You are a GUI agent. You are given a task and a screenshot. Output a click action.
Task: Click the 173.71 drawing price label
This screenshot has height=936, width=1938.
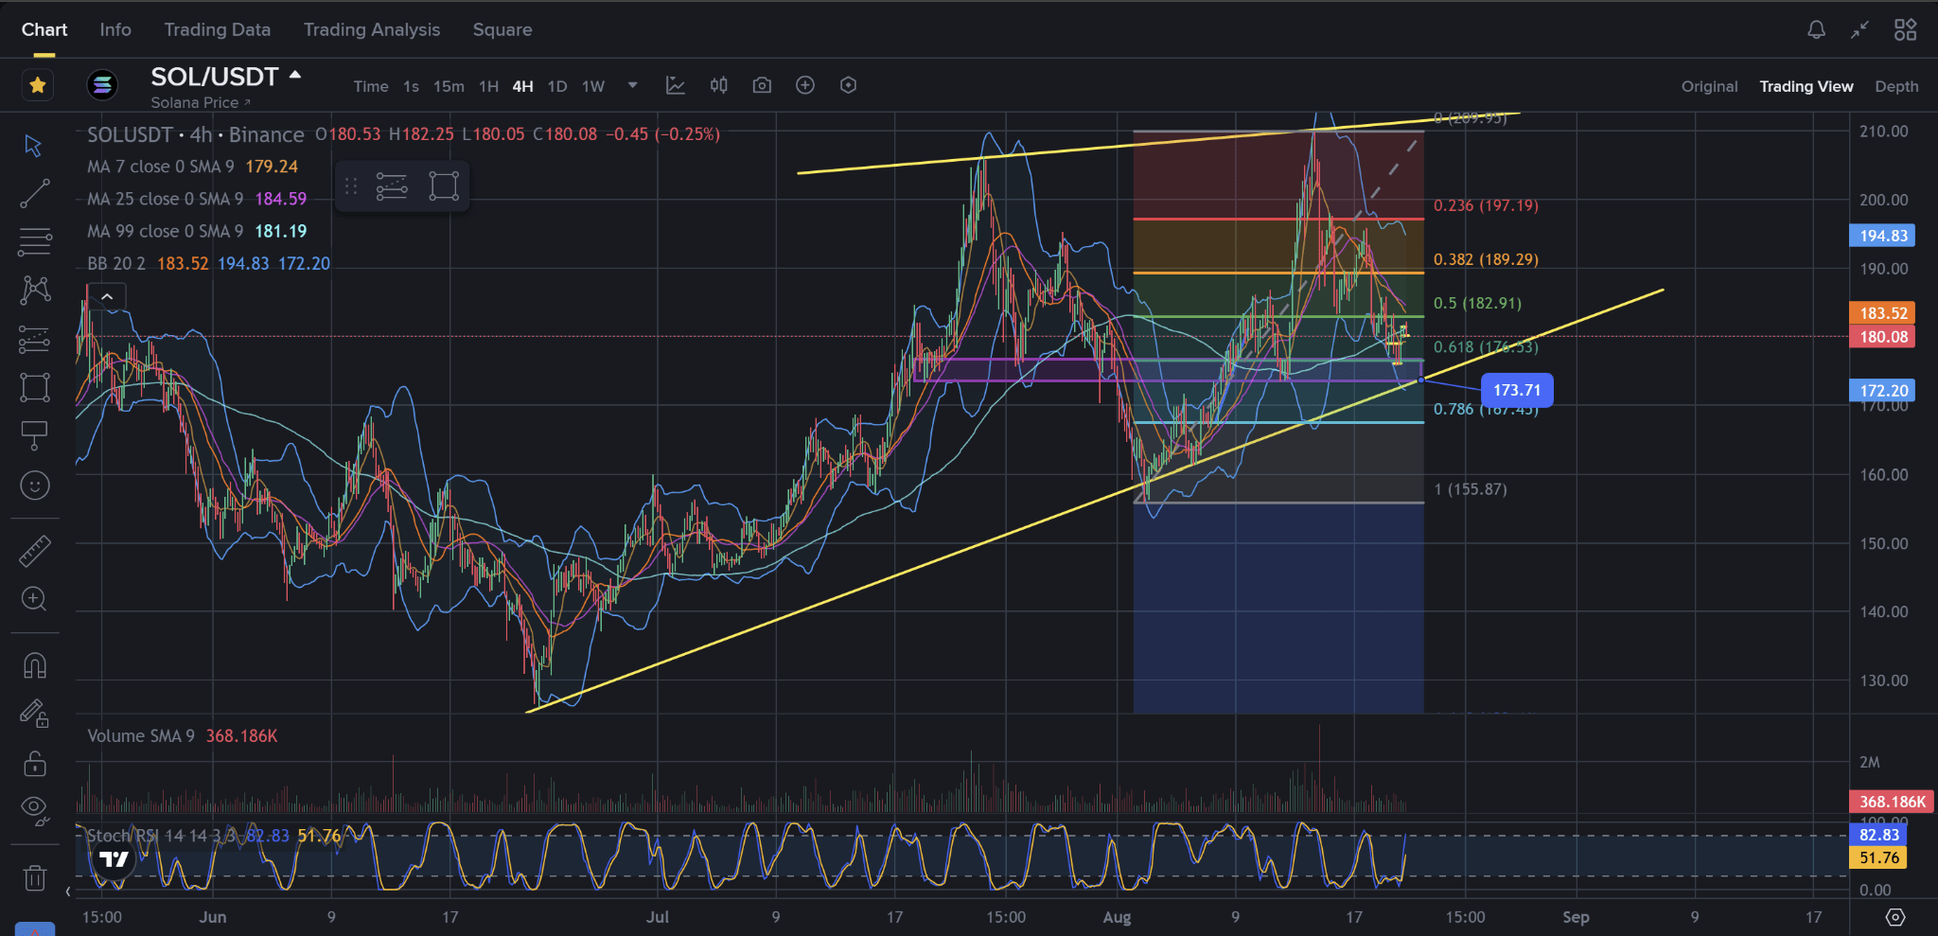click(1517, 390)
